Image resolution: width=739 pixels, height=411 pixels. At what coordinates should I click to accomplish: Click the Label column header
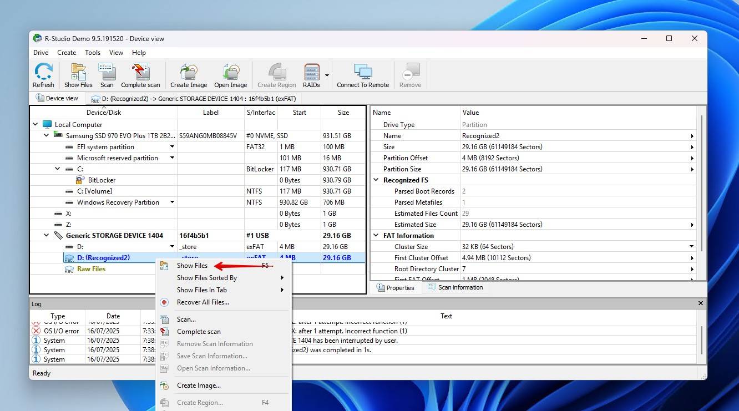pos(211,113)
